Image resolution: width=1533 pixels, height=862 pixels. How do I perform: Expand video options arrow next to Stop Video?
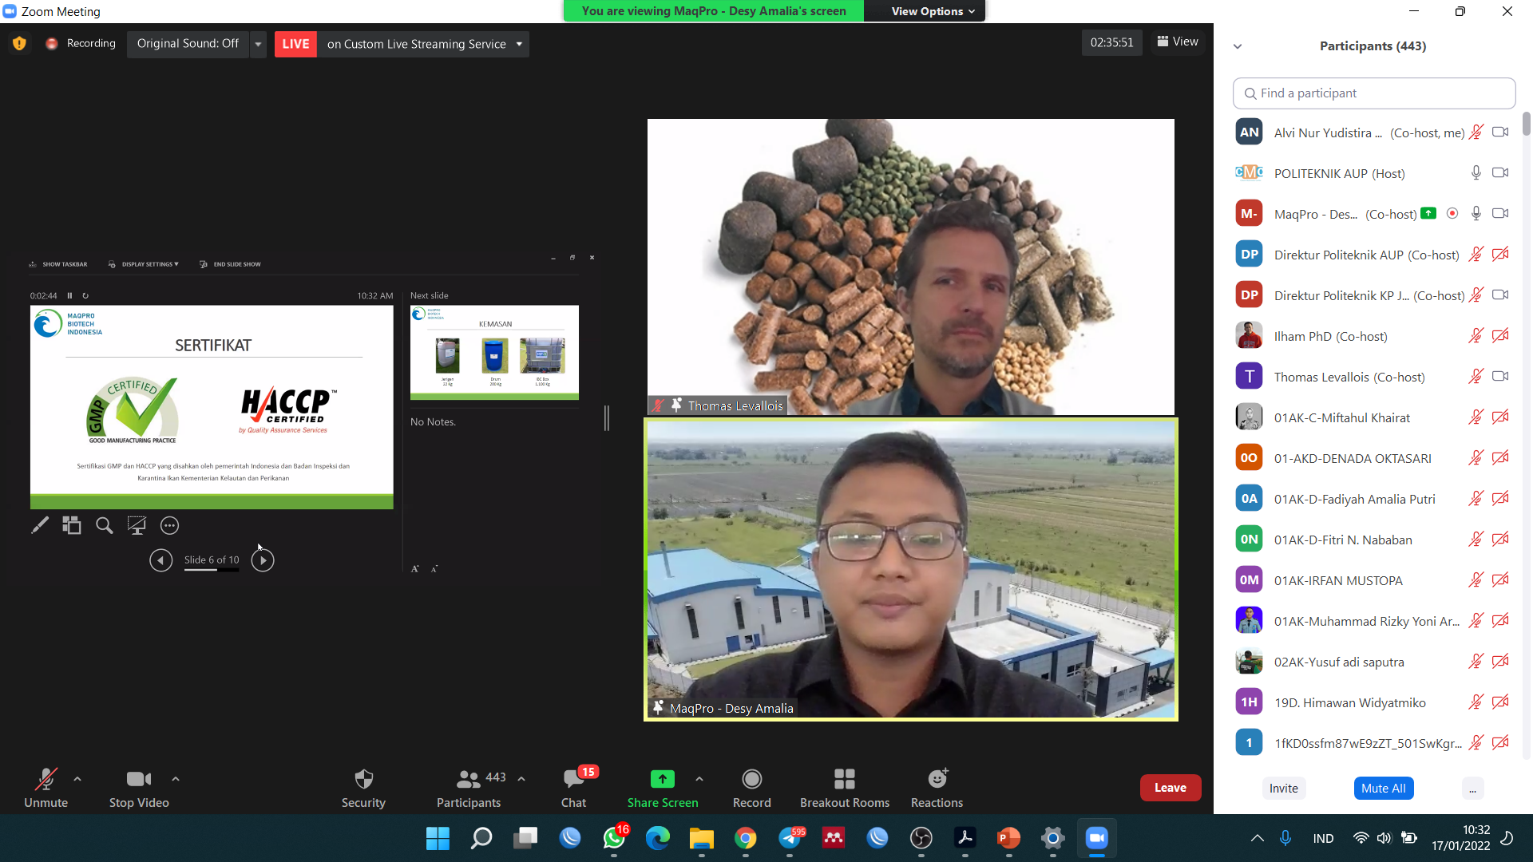(x=176, y=778)
